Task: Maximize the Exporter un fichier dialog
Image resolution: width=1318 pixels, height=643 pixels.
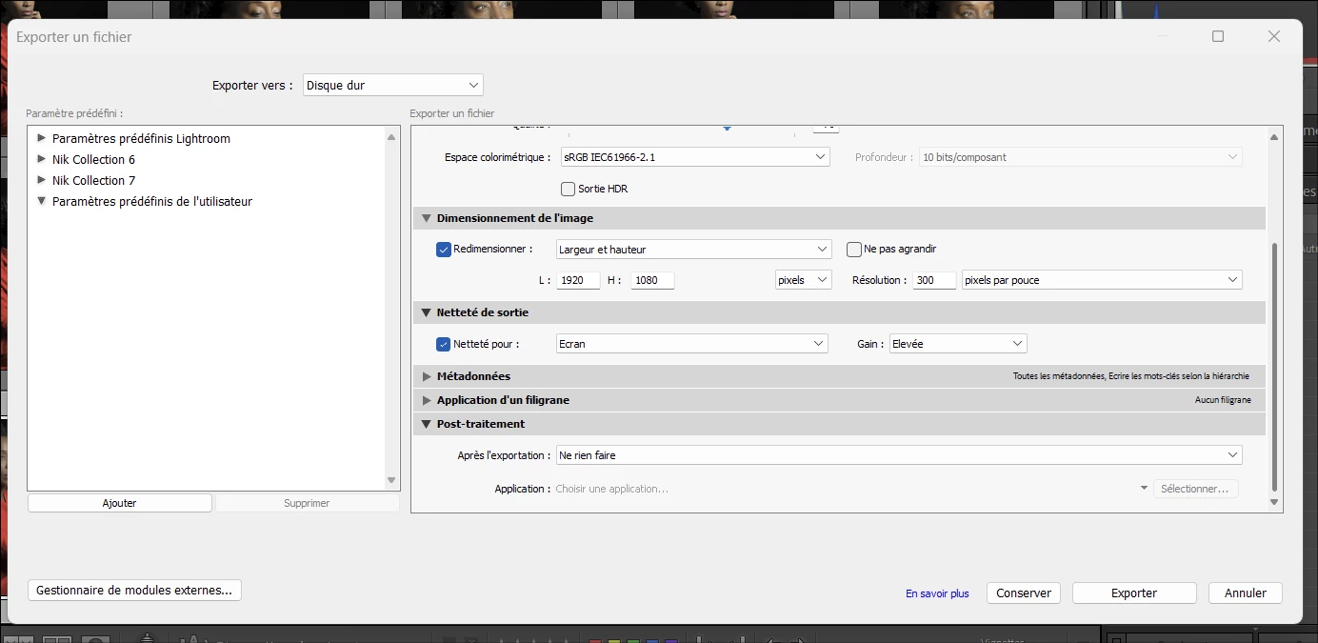Action: click(1218, 36)
